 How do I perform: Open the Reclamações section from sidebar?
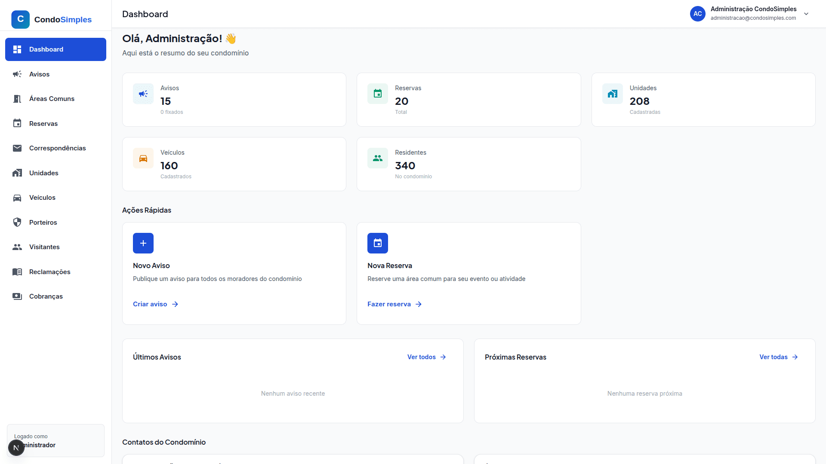[49, 272]
